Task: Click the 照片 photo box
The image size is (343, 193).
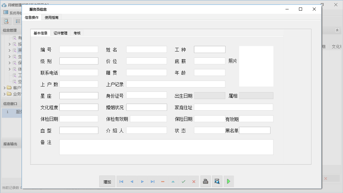Action: [x=256, y=66]
